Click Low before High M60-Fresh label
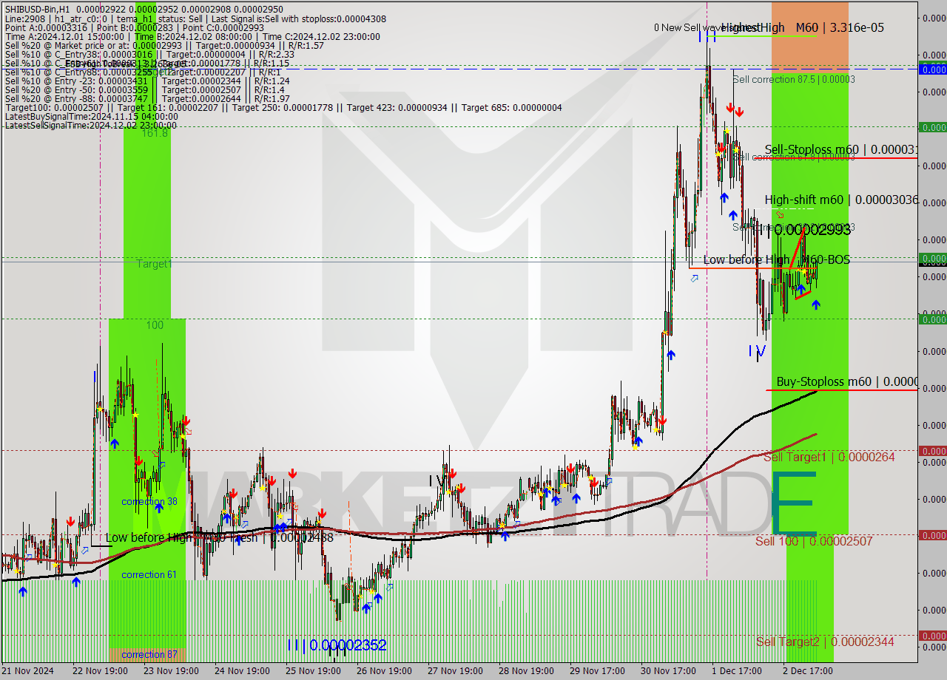 (x=219, y=537)
